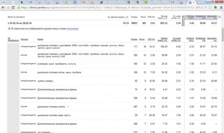
Task: Click the CTR value 26.92
Action: pyautogui.click(x=152, y=115)
